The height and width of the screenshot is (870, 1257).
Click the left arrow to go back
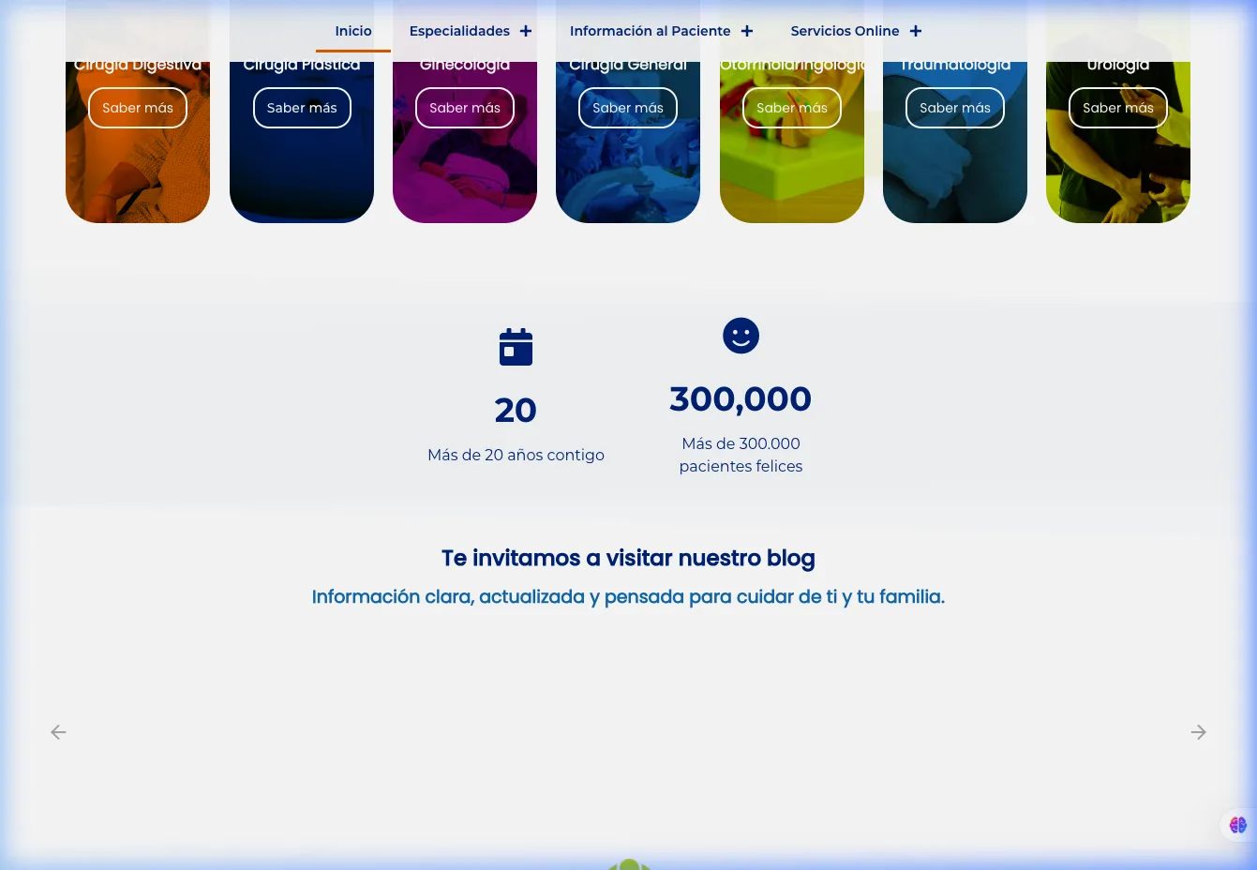click(x=58, y=732)
